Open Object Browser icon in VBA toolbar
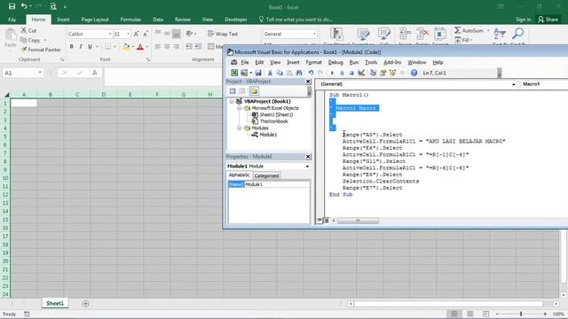Image resolution: width=568 pixels, height=319 pixels. (x=392, y=73)
